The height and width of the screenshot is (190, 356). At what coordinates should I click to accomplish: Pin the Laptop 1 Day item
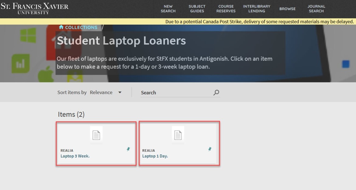coord(210,149)
